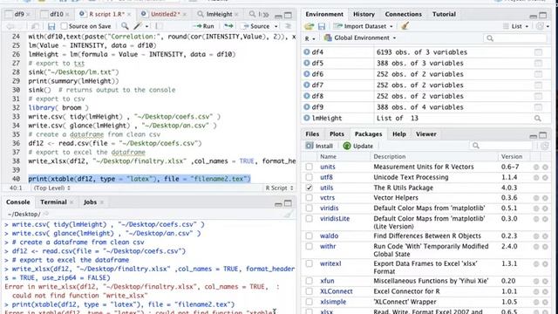Click Install in Packages pane
The height and width of the screenshot is (314, 558).
point(319,146)
